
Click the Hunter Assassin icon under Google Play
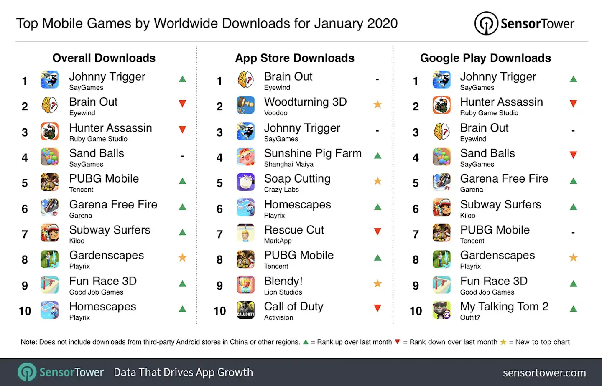click(x=441, y=105)
